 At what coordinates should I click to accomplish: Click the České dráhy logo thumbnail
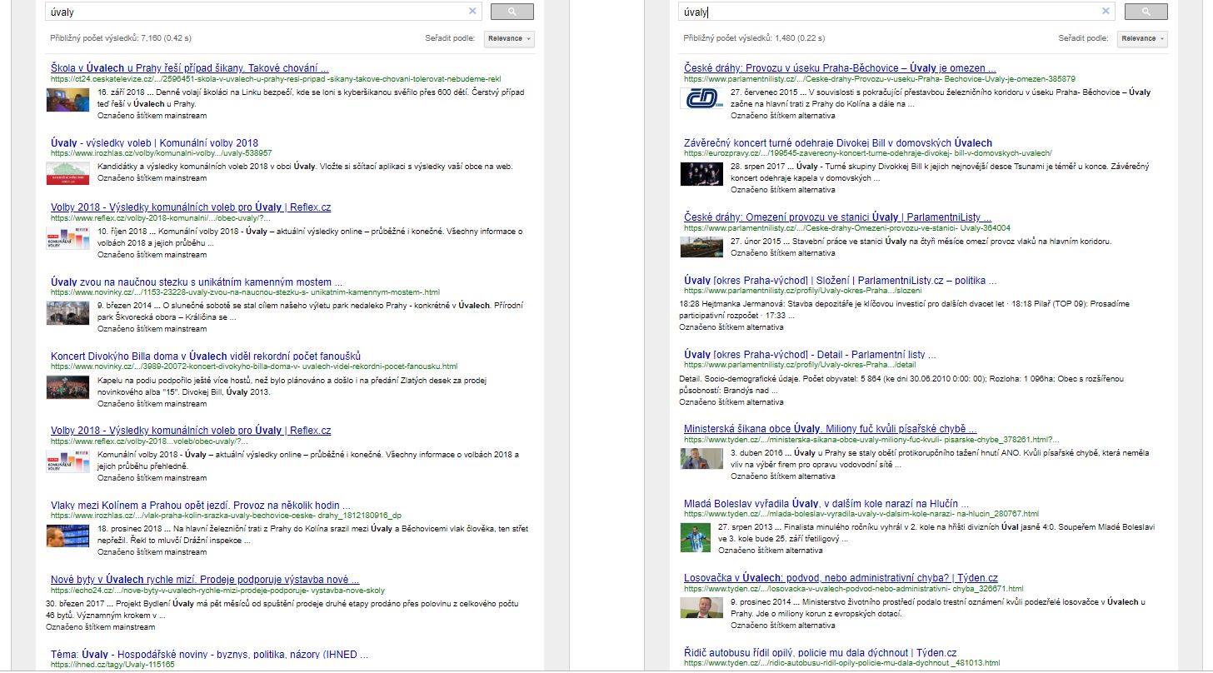click(x=701, y=99)
